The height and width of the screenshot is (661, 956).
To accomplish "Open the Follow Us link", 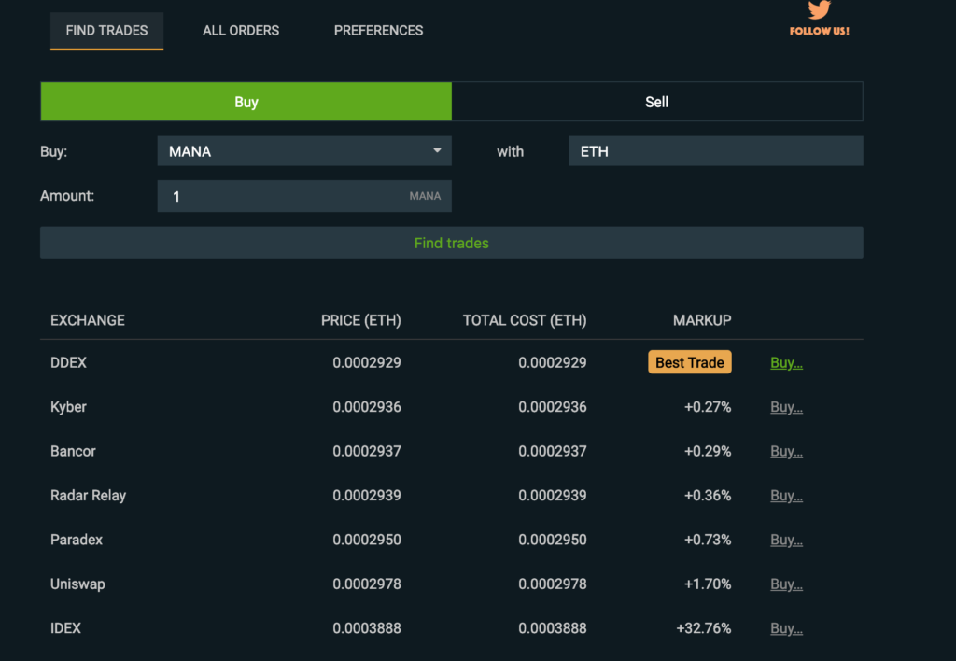I will pos(819,31).
